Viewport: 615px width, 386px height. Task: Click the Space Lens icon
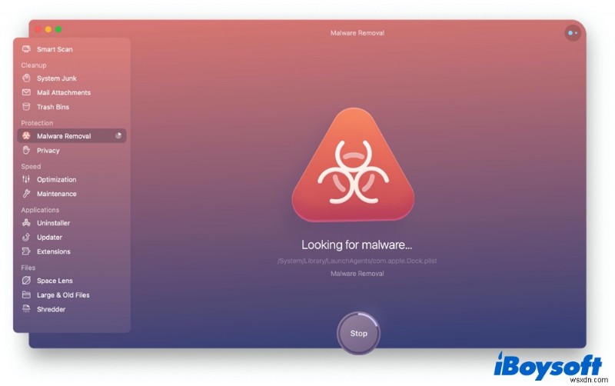click(x=26, y=281)
